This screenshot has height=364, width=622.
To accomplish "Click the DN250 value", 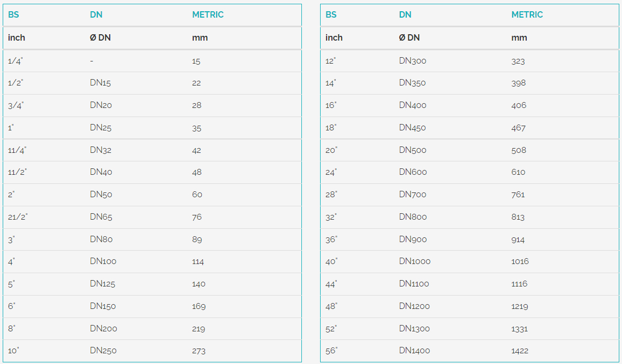I will coord(103,351).
